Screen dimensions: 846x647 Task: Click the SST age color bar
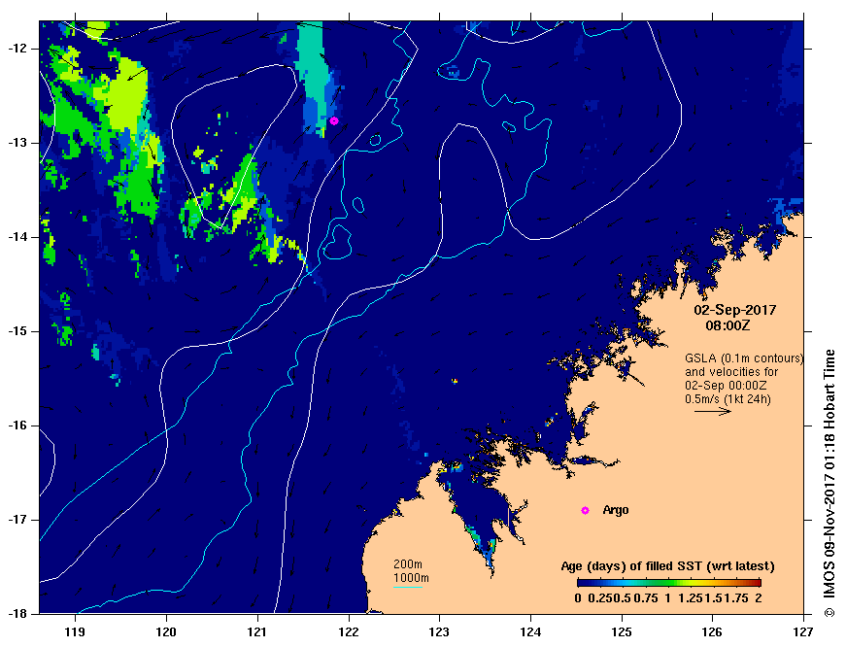tap(669, 583)
